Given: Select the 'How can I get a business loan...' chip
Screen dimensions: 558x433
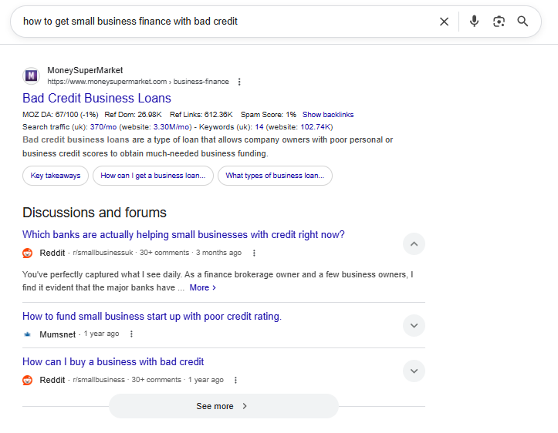Looking at the screenshot, I should [153, 176].
